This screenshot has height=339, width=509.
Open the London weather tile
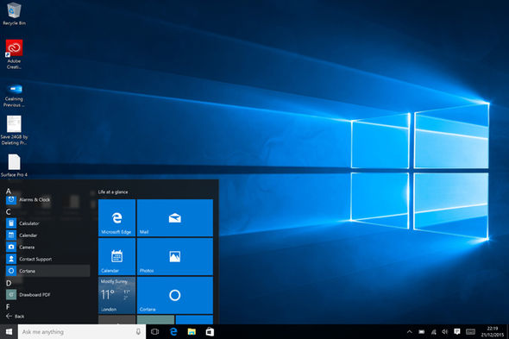(x=116, y=295)
